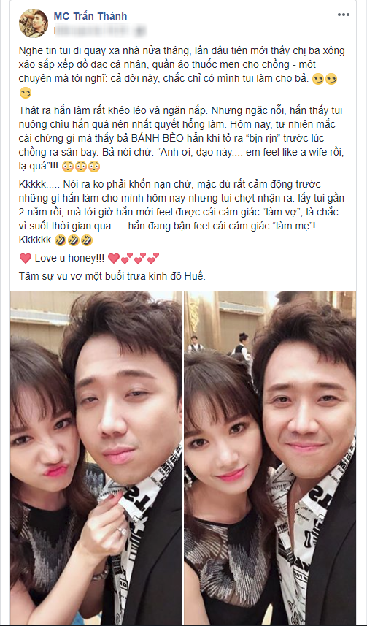Image resolution: width=367 pixels, height=626 pixels.
Task: Click the last line mentioning kinh đô Huế
Action: pyautogui.click(x=112, y=276)
